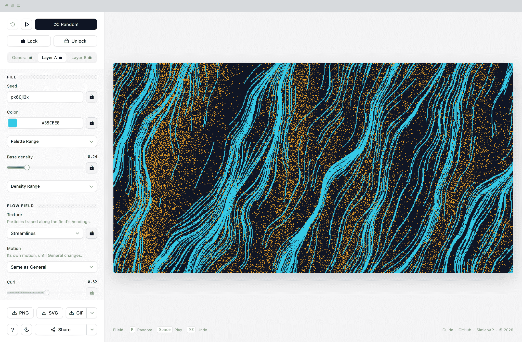Click the cyan color swatch

tap(13, 123)
